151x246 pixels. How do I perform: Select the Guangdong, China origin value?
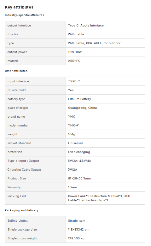coord(83,108)
